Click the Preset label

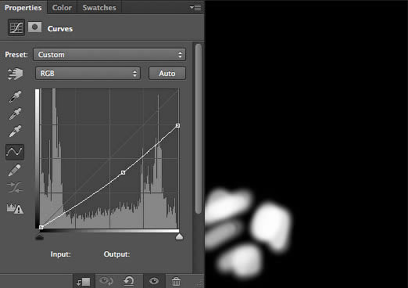[16, 55]
